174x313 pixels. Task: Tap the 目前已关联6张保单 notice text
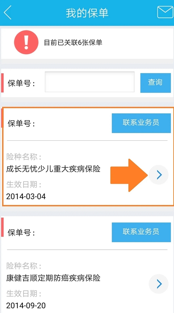click(x=73, y=43)
